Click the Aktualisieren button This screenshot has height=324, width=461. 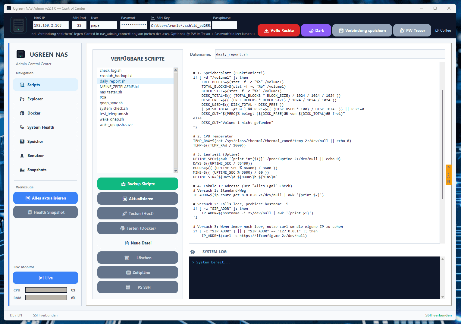click(138, 199)
